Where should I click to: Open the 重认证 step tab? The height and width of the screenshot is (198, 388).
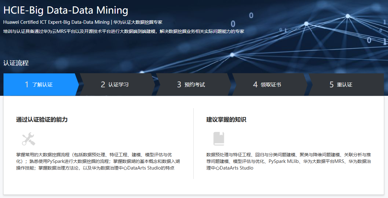(x=346, y=84)
